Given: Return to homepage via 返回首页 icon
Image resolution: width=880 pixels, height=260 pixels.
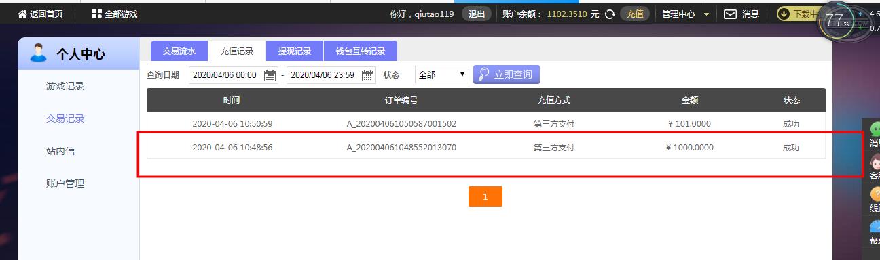Looking at the screenshot, I should [22, 14].
